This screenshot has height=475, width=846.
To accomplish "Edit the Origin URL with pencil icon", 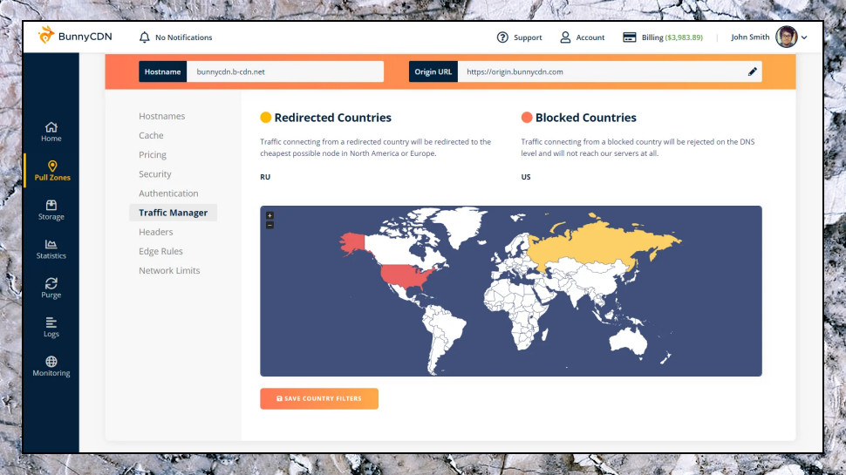I will pos(752,71).
